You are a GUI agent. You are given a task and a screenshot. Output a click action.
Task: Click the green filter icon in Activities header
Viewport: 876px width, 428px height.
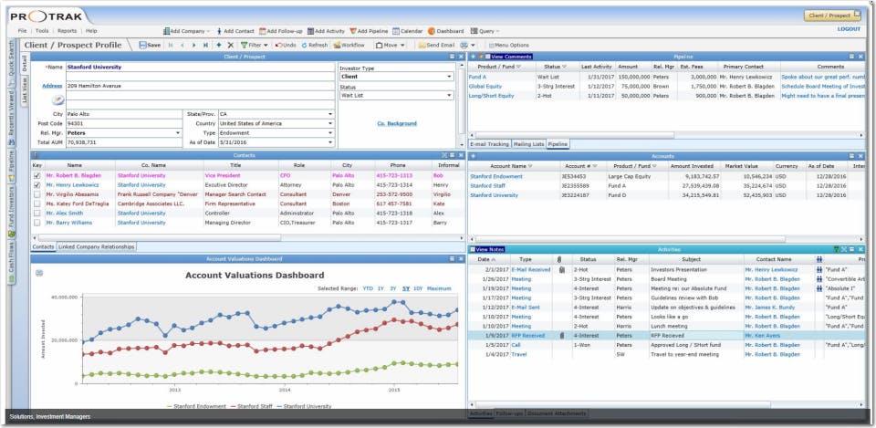[x=836, y=249]
